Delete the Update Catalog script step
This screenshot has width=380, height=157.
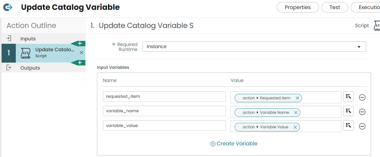81,52
